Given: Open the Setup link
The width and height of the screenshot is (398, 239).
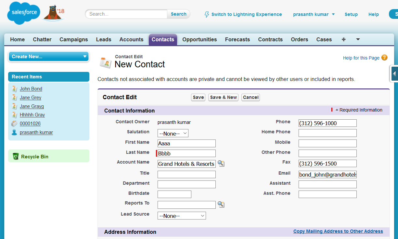Looking at the screenshot, I should [x=351, y=14].
